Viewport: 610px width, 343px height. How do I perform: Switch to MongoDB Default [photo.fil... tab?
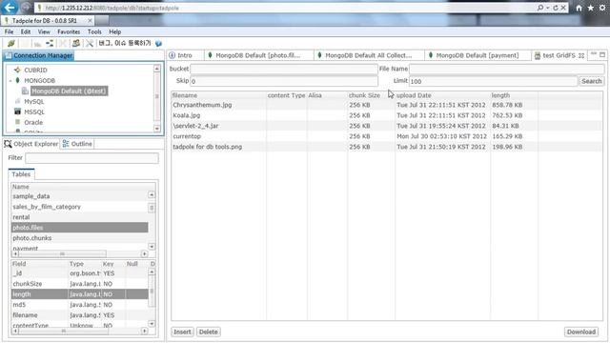click(x=258, y=55)
